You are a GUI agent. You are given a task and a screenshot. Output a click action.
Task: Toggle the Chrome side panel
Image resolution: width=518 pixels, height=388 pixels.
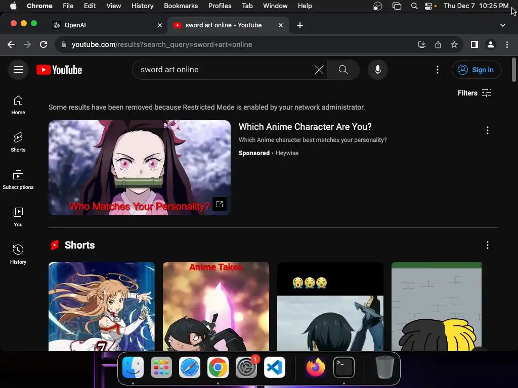474,44
